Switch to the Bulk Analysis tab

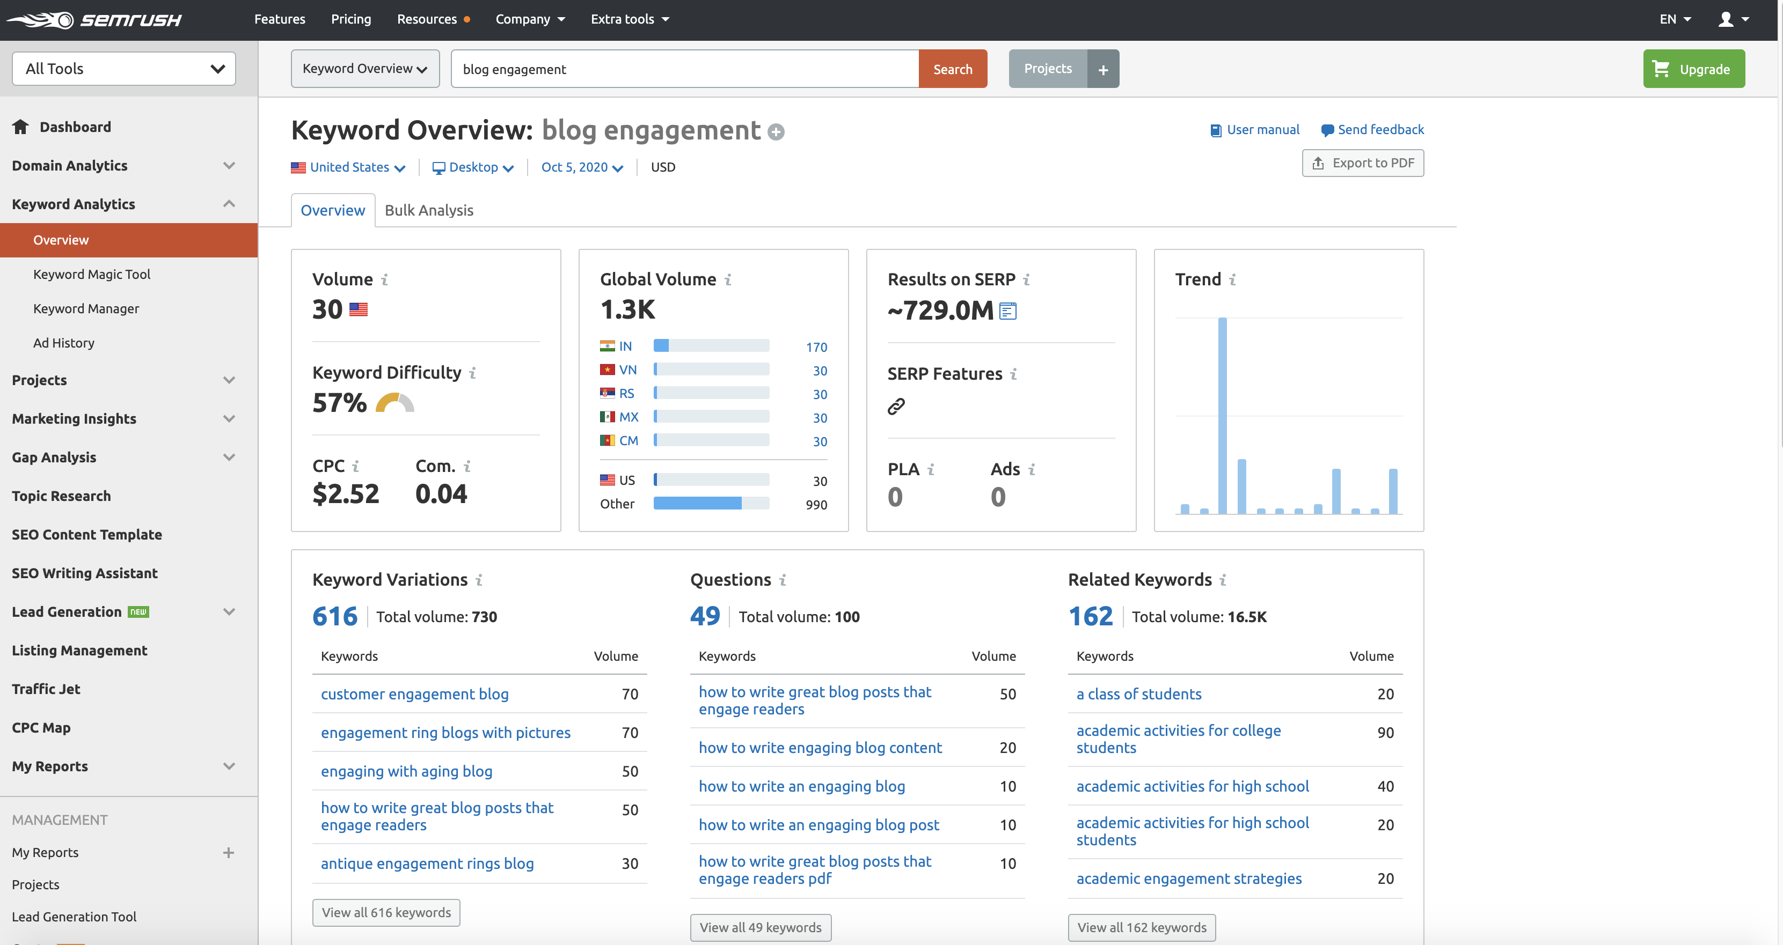(x=429, y=210)
